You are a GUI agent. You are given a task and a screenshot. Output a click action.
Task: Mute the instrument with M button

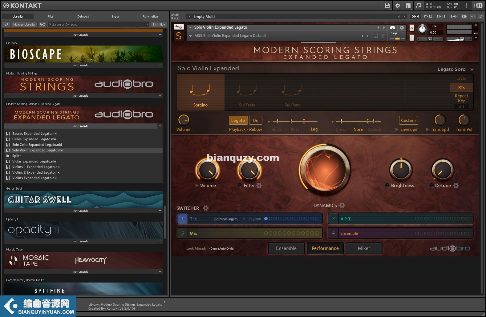412,38
